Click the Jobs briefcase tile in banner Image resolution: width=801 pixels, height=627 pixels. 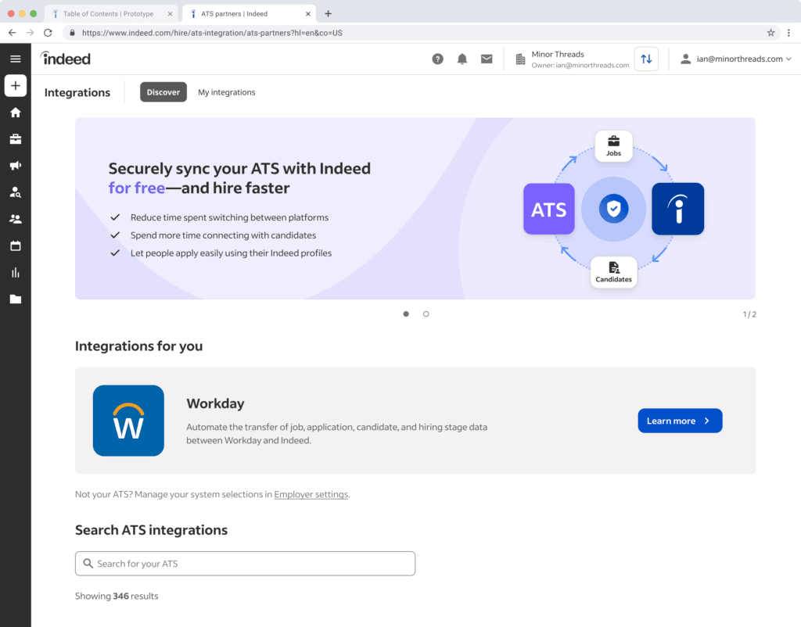coord(613,146)
